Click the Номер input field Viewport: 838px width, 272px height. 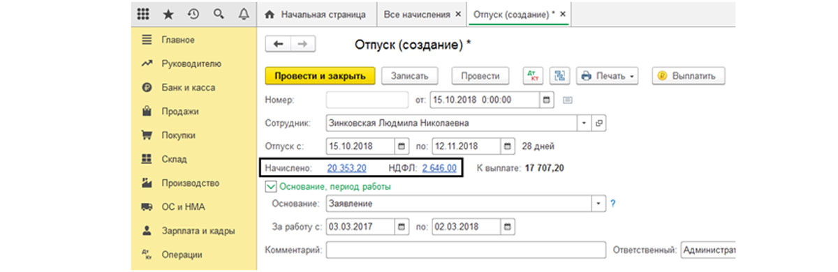click(x=367, y=100)
